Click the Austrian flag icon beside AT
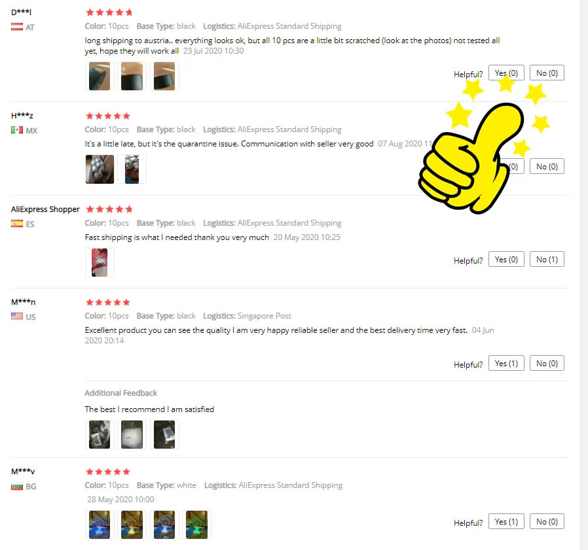 click(x=17, y=27)
